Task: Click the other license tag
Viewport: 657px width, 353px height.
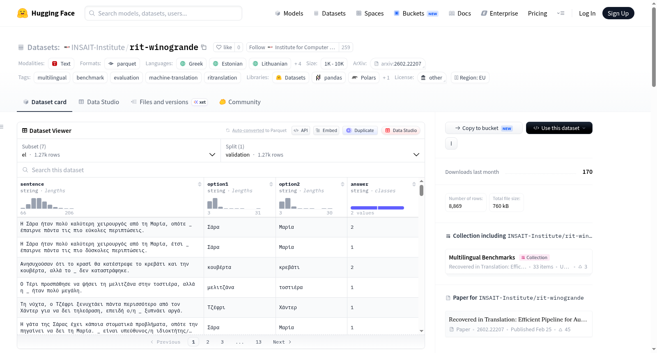Action: 432,77
